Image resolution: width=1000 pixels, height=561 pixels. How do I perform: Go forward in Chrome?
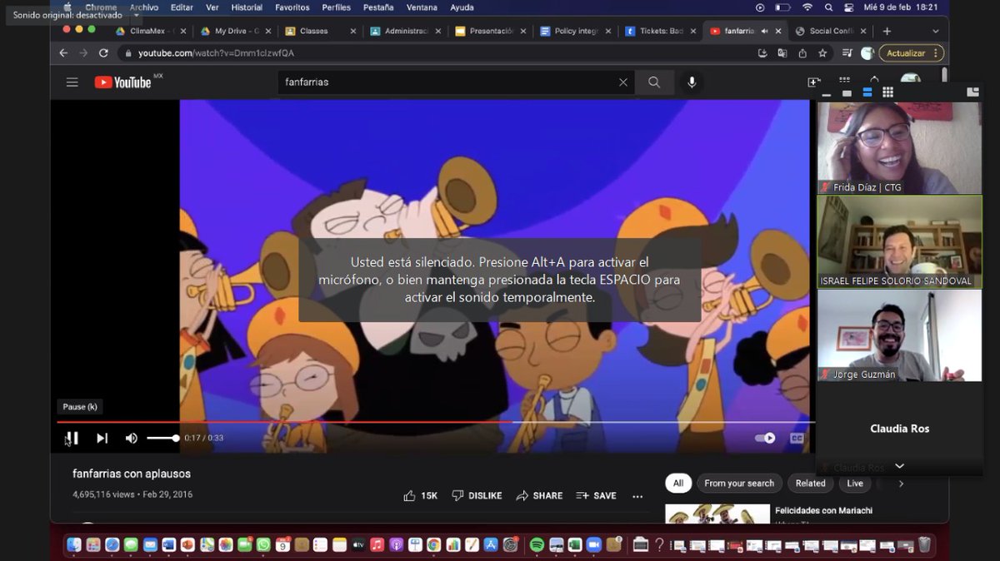[83, 52]
